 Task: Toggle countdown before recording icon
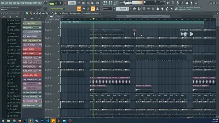[88, 3]
